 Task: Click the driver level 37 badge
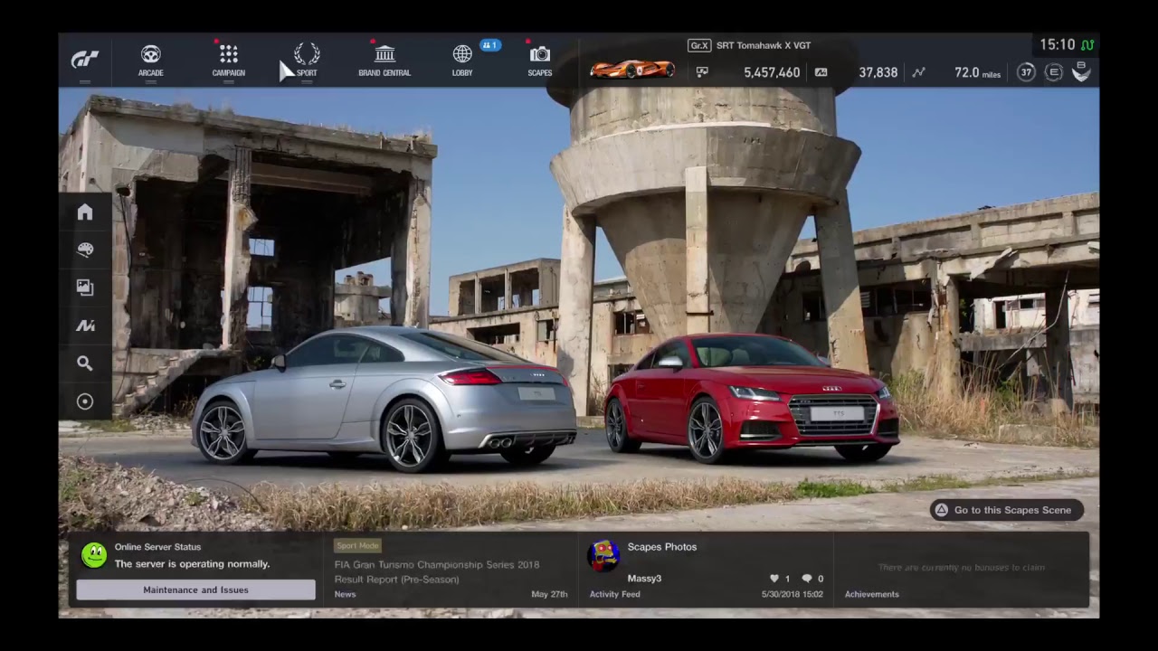pos(1026,72)
